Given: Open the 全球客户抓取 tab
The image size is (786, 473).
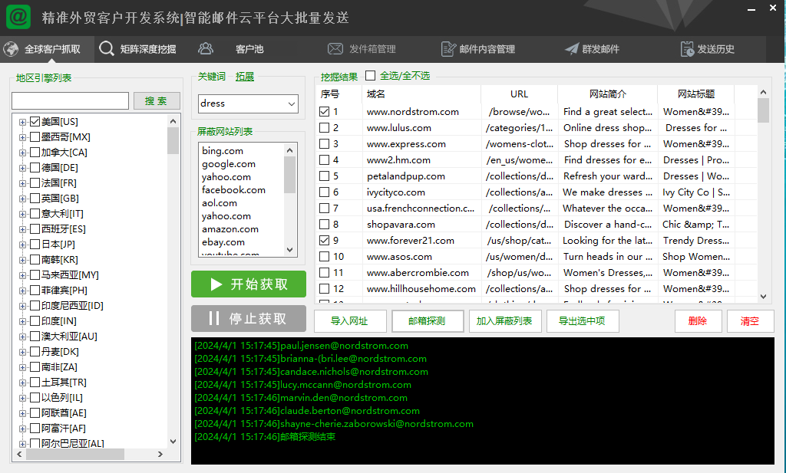Looking at the screenshot, I should [x=47, y=49].
